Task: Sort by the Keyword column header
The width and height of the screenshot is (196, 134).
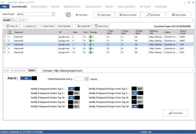Action: click(x=36, y=32)
